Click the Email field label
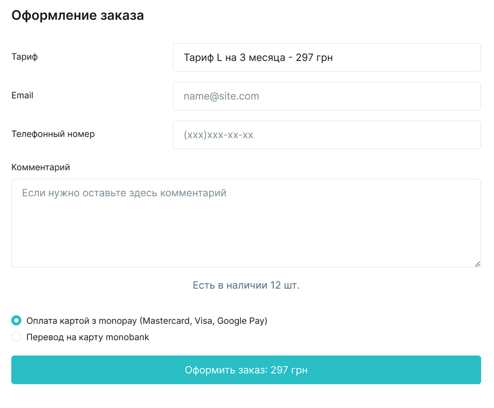Image resolution: width=494 pixels, height=408 pixels. 23,95
